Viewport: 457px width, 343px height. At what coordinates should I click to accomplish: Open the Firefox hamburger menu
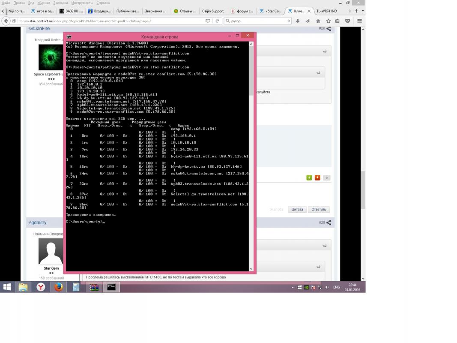click(x=359, y=21)
